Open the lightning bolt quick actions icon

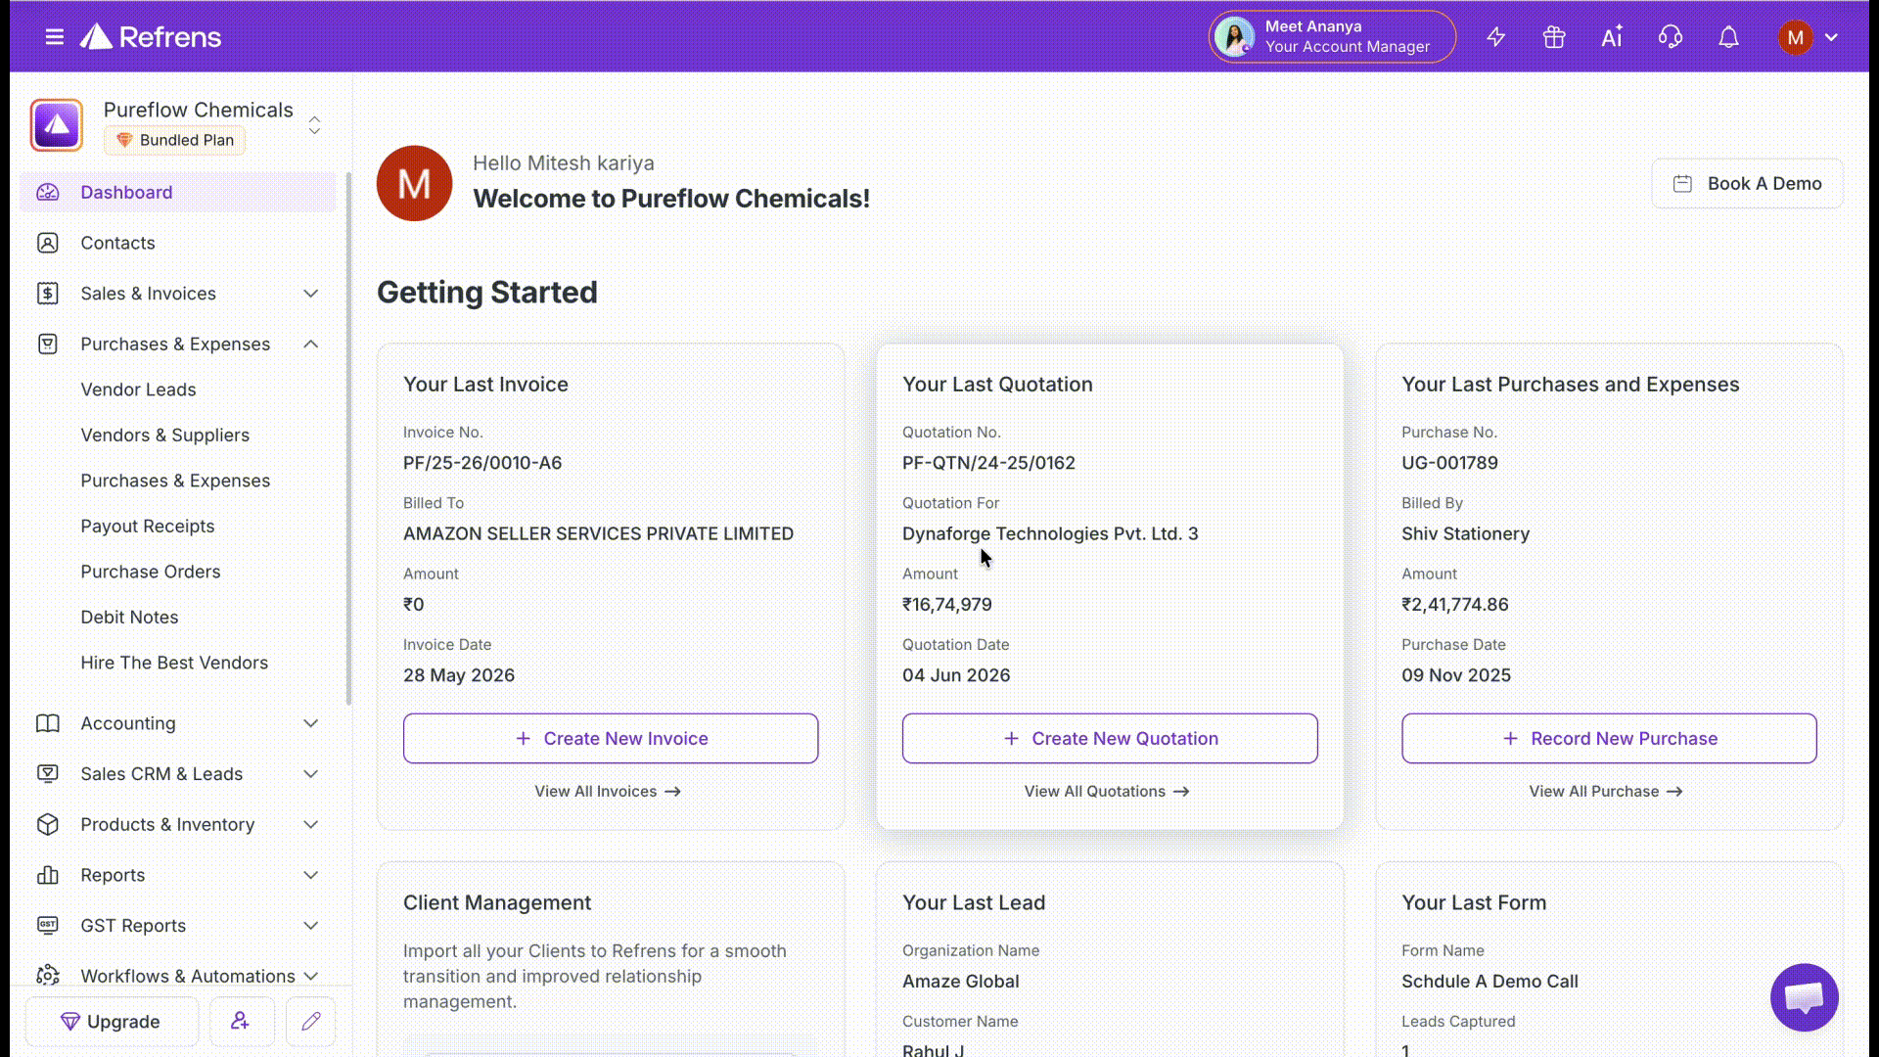pyautogui.click(x=1495, y=37)
